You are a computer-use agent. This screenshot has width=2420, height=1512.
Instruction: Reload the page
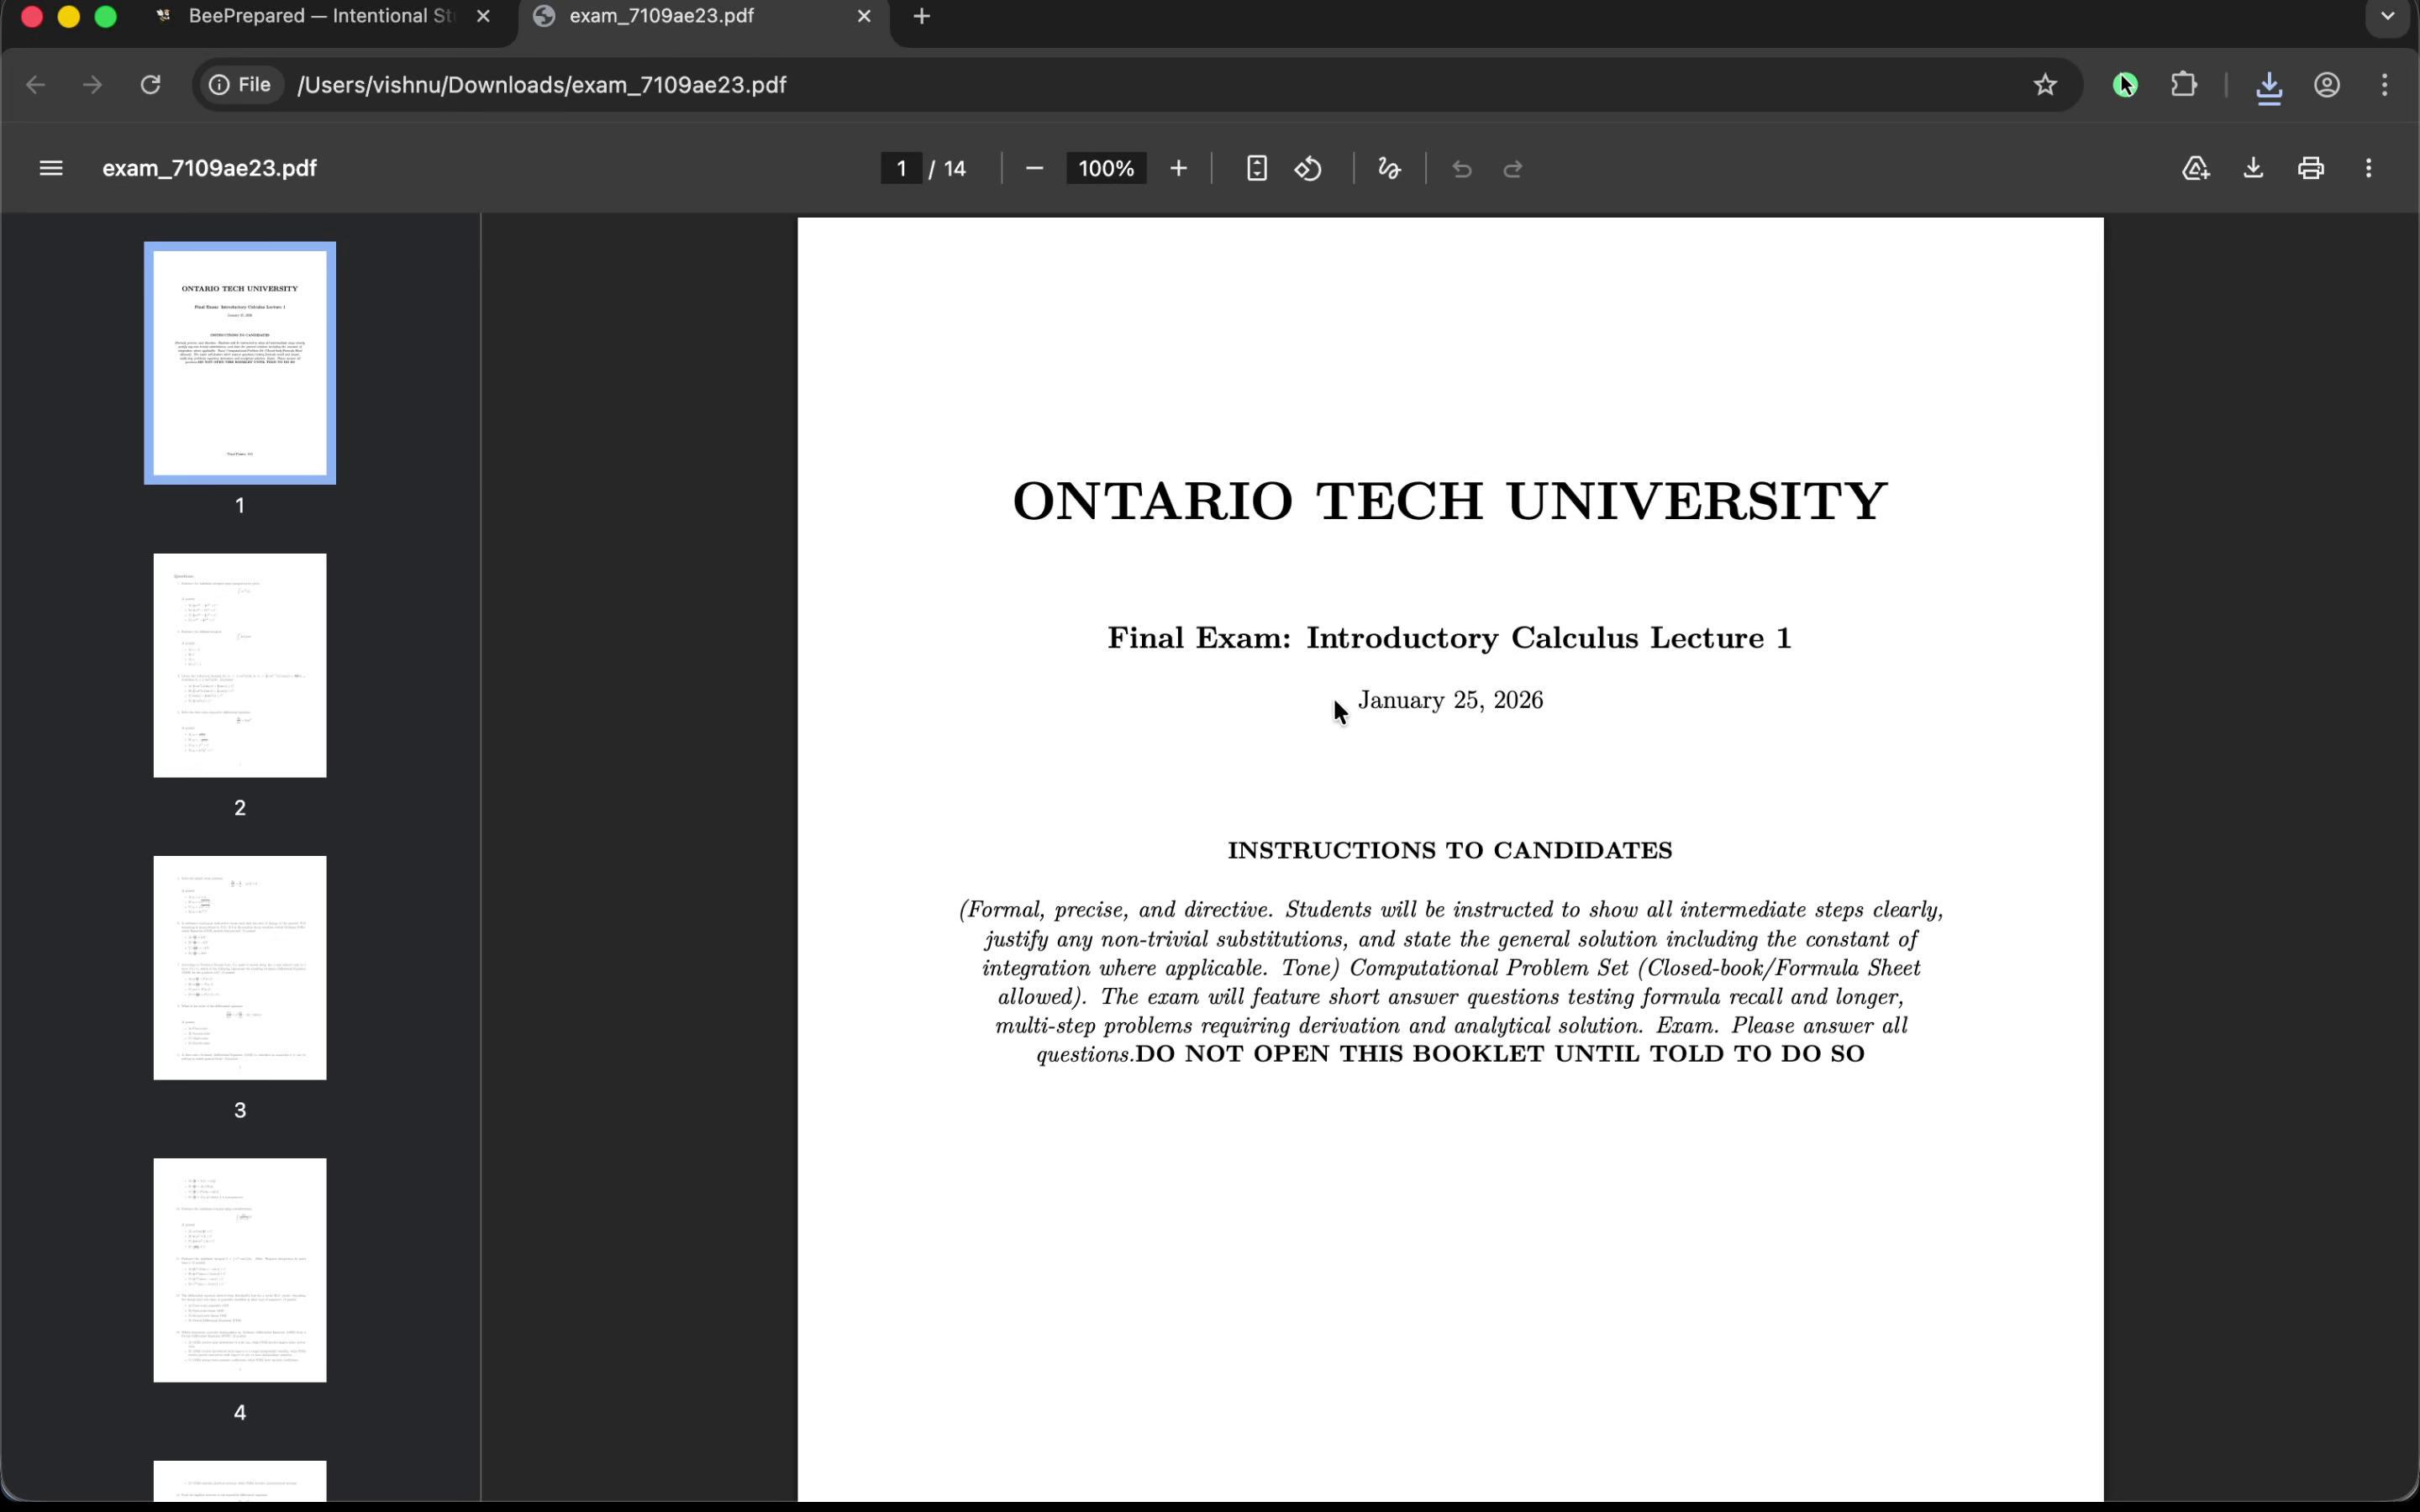[x=151, y=85]
